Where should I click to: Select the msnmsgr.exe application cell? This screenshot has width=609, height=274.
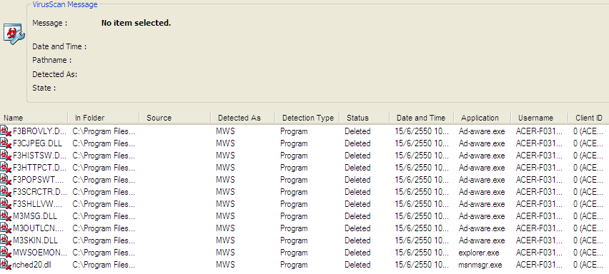click(480, 265)
